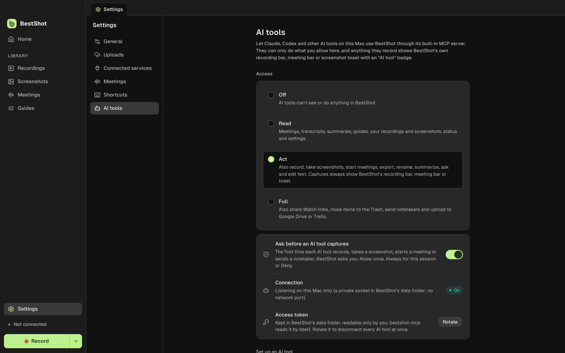565x353 pixels.
Task: Click the key icon next to Access token
Action: point(266,322)
